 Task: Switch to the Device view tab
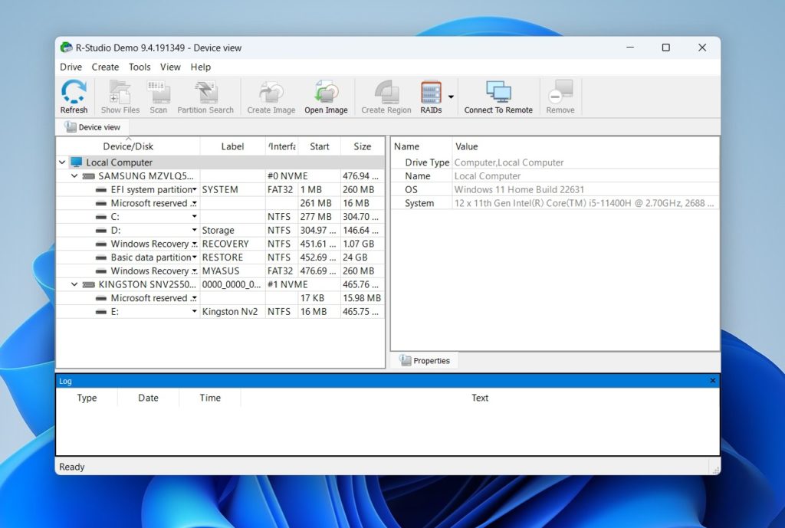(x=92, y=126)
